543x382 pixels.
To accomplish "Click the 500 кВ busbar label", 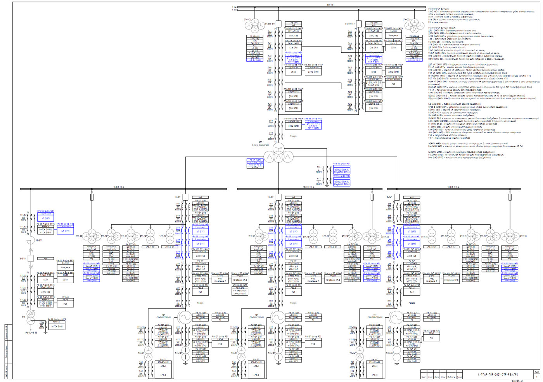I will point(330,5).
